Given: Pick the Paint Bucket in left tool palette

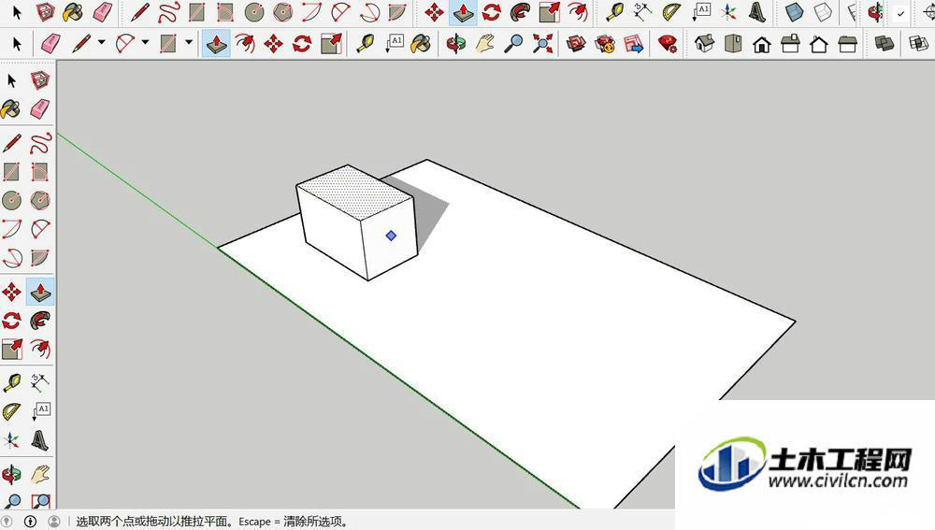Looking at the screenshot, I should pyautogui.click(x=11, y=109).
